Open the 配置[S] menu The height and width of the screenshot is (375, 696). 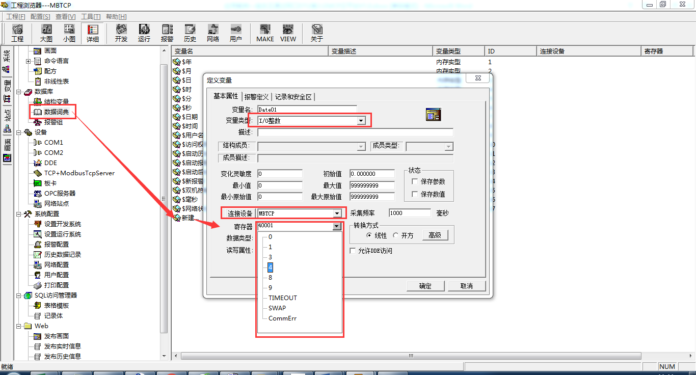click(x=40, y=17)
